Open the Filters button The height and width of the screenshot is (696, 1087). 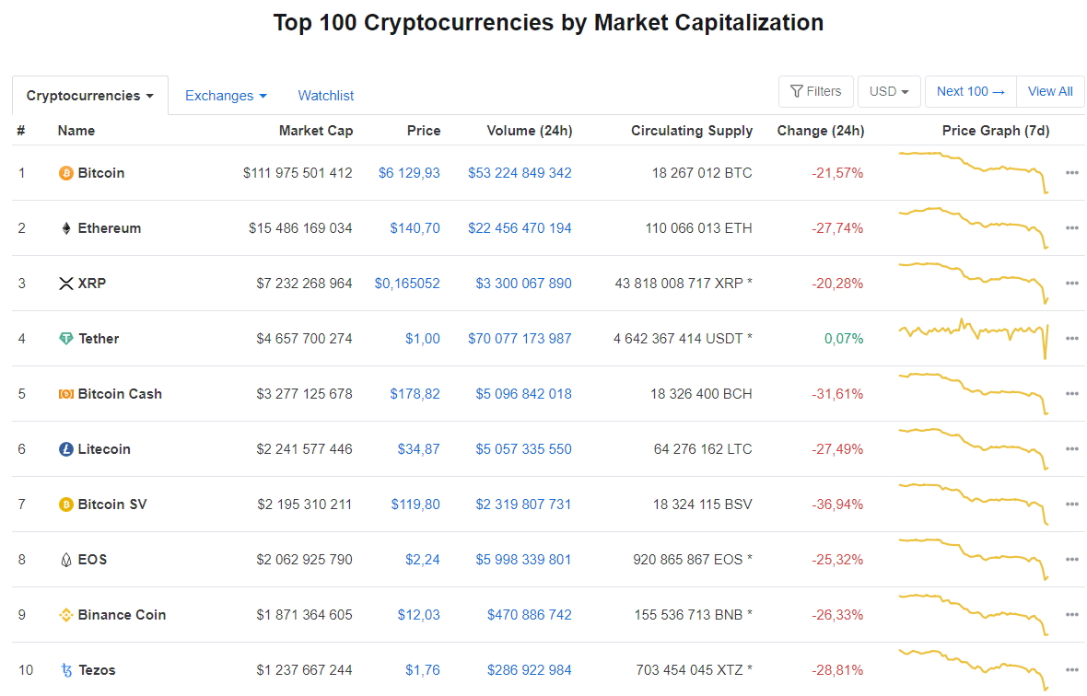coord(815,92)
